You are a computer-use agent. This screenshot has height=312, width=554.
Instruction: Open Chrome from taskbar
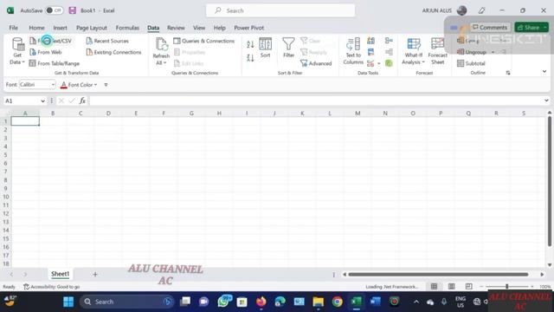click(x=337, y=302)
